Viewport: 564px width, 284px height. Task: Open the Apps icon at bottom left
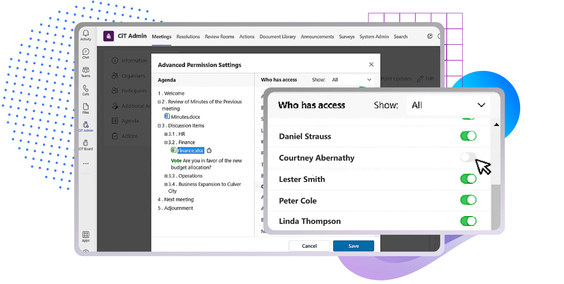point(86,236)
